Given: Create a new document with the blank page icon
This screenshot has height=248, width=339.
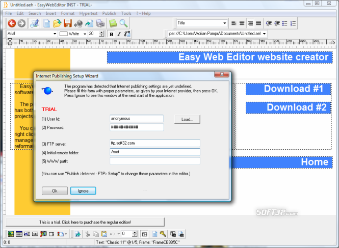Looking at the screenshot, I should pos(46,23).
